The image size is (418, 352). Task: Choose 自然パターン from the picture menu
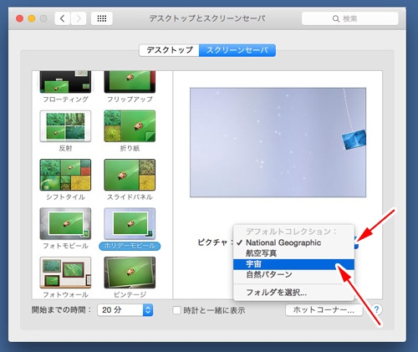click(x=294, y=274)
